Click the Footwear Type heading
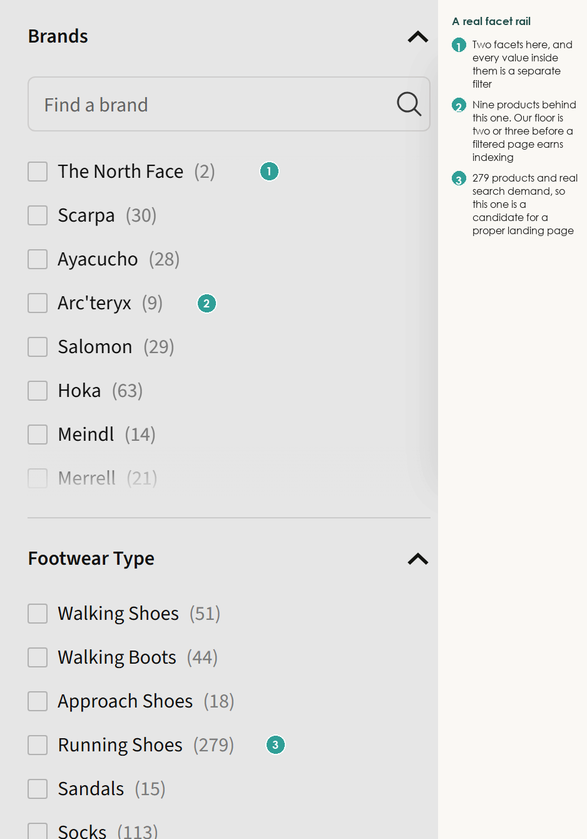This screenshot has width=587, height=839. click(91, 558)
